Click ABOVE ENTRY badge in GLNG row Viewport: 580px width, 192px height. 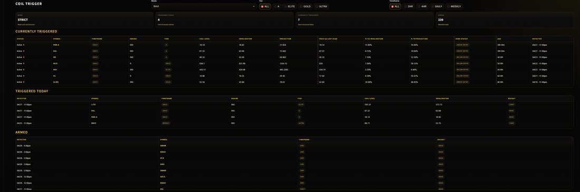coord(462,82)
